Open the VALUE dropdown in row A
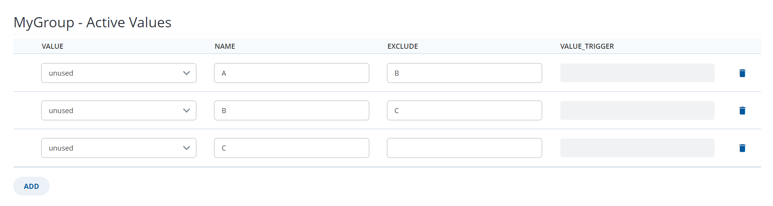The width and height of the screenshot is (773, 206). click(119, 73)
